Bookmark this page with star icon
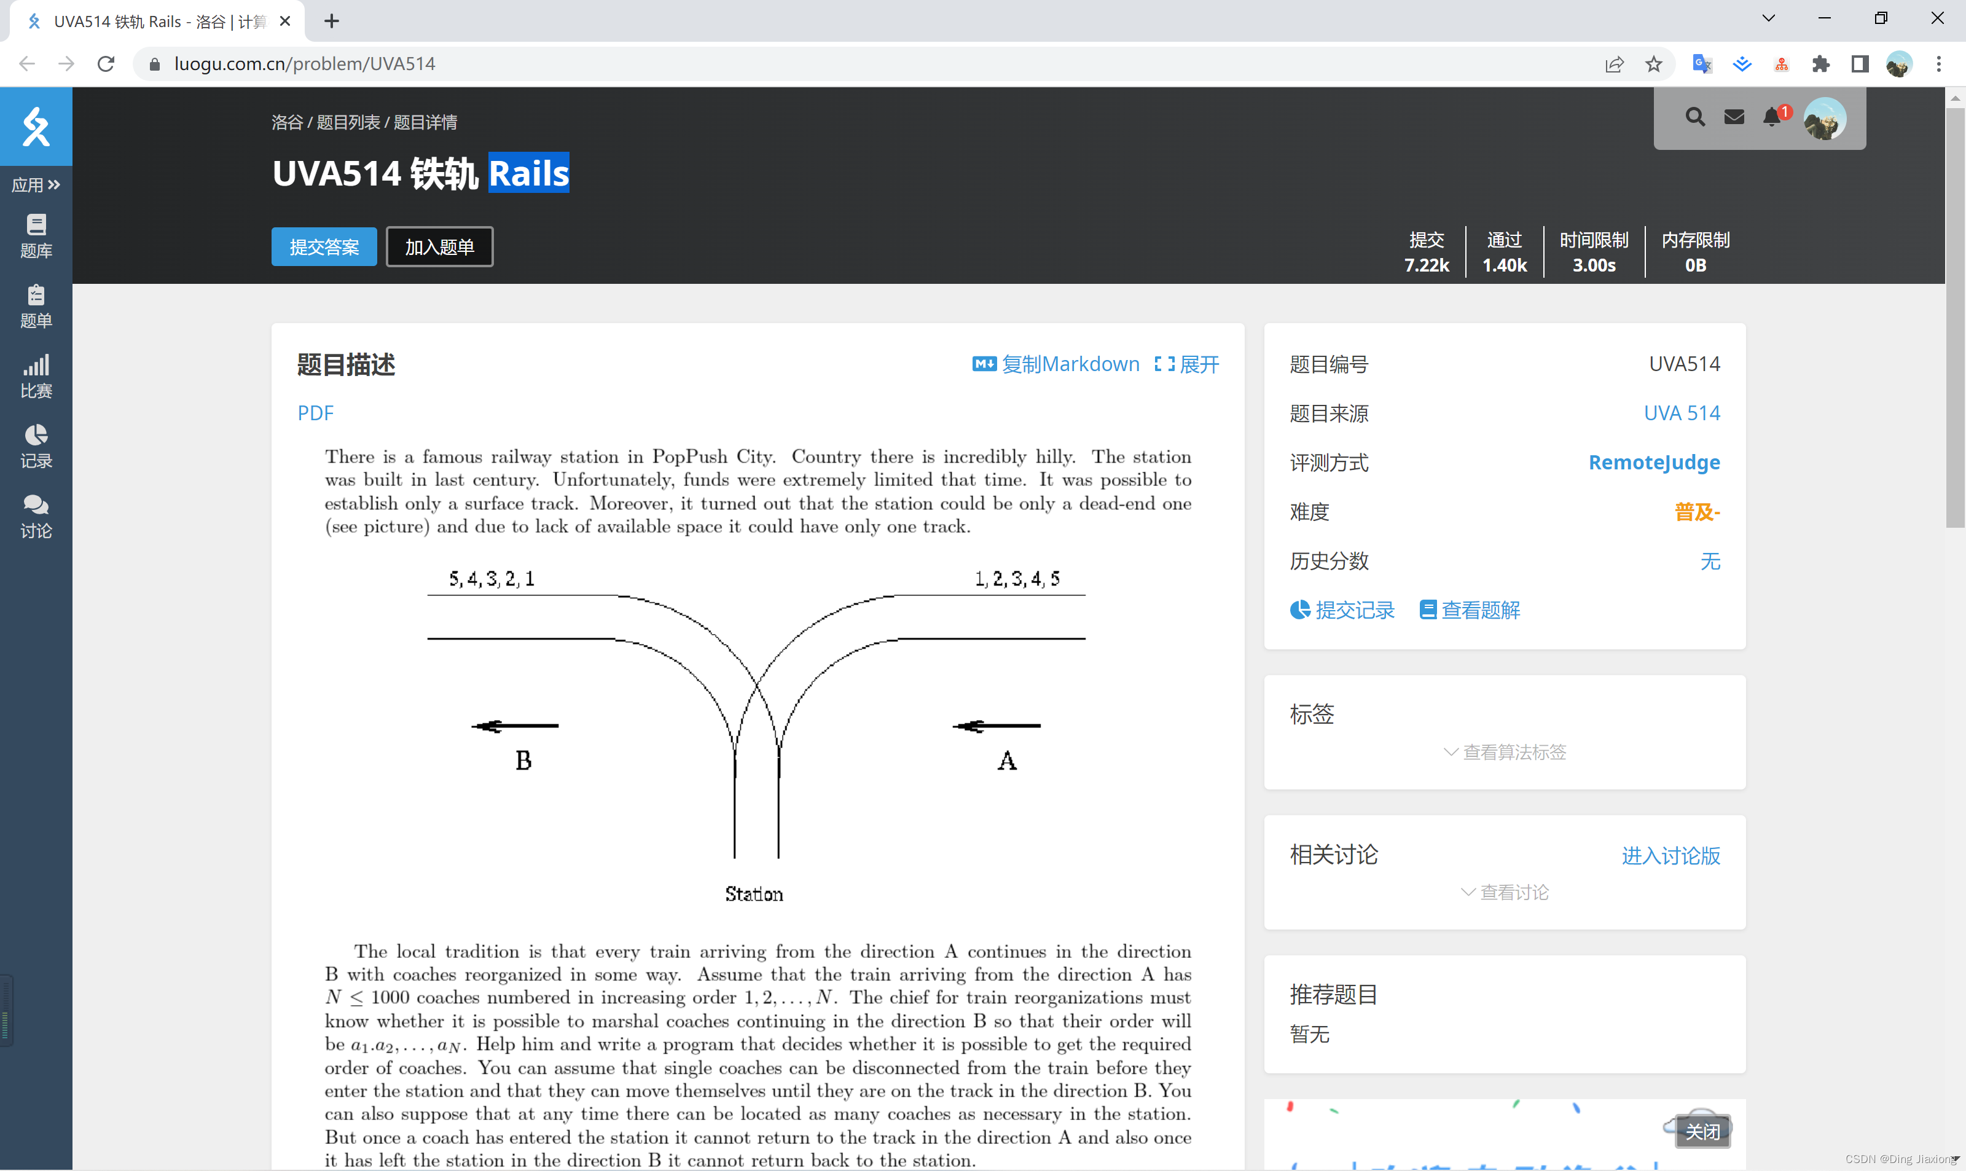The image size is (1966, 1171). [x=1653, y=64]
